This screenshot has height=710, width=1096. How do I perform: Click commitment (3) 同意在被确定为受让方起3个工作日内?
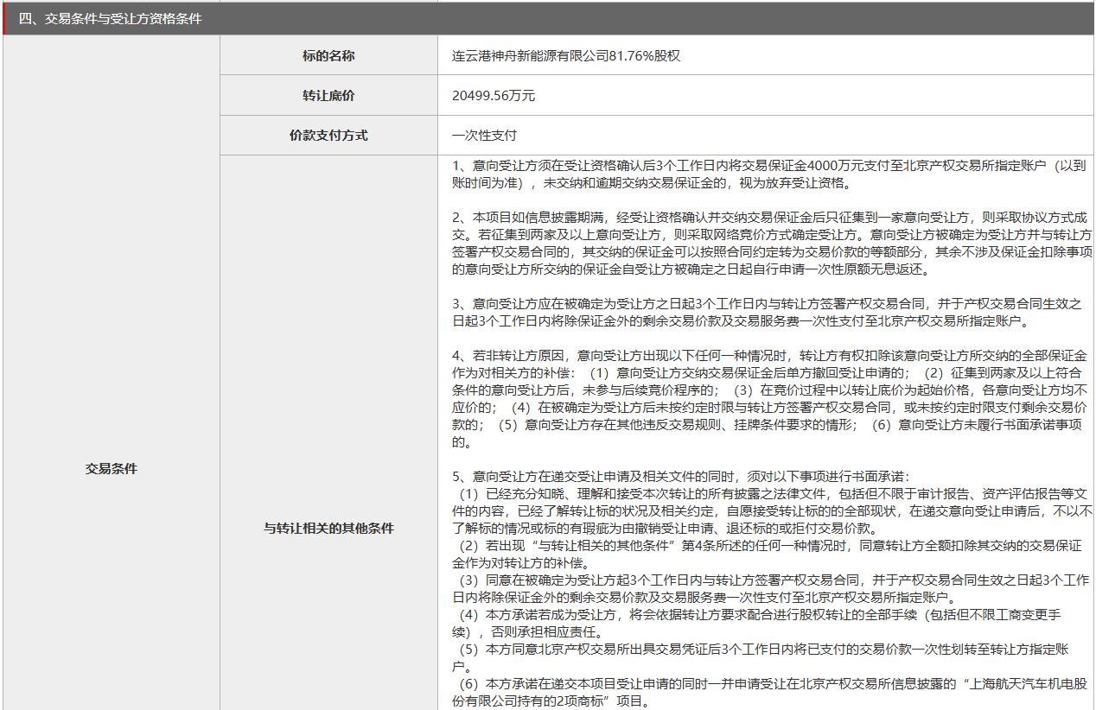coord(770,588)
